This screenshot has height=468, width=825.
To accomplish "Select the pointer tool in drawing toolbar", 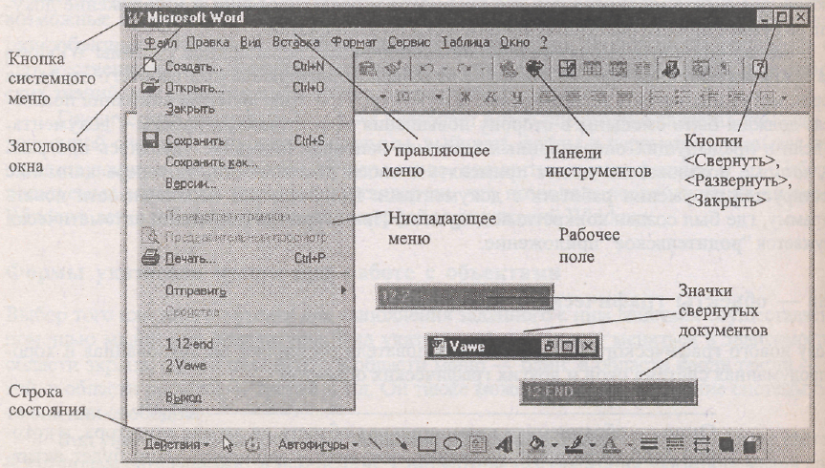I will coord(228,444).
